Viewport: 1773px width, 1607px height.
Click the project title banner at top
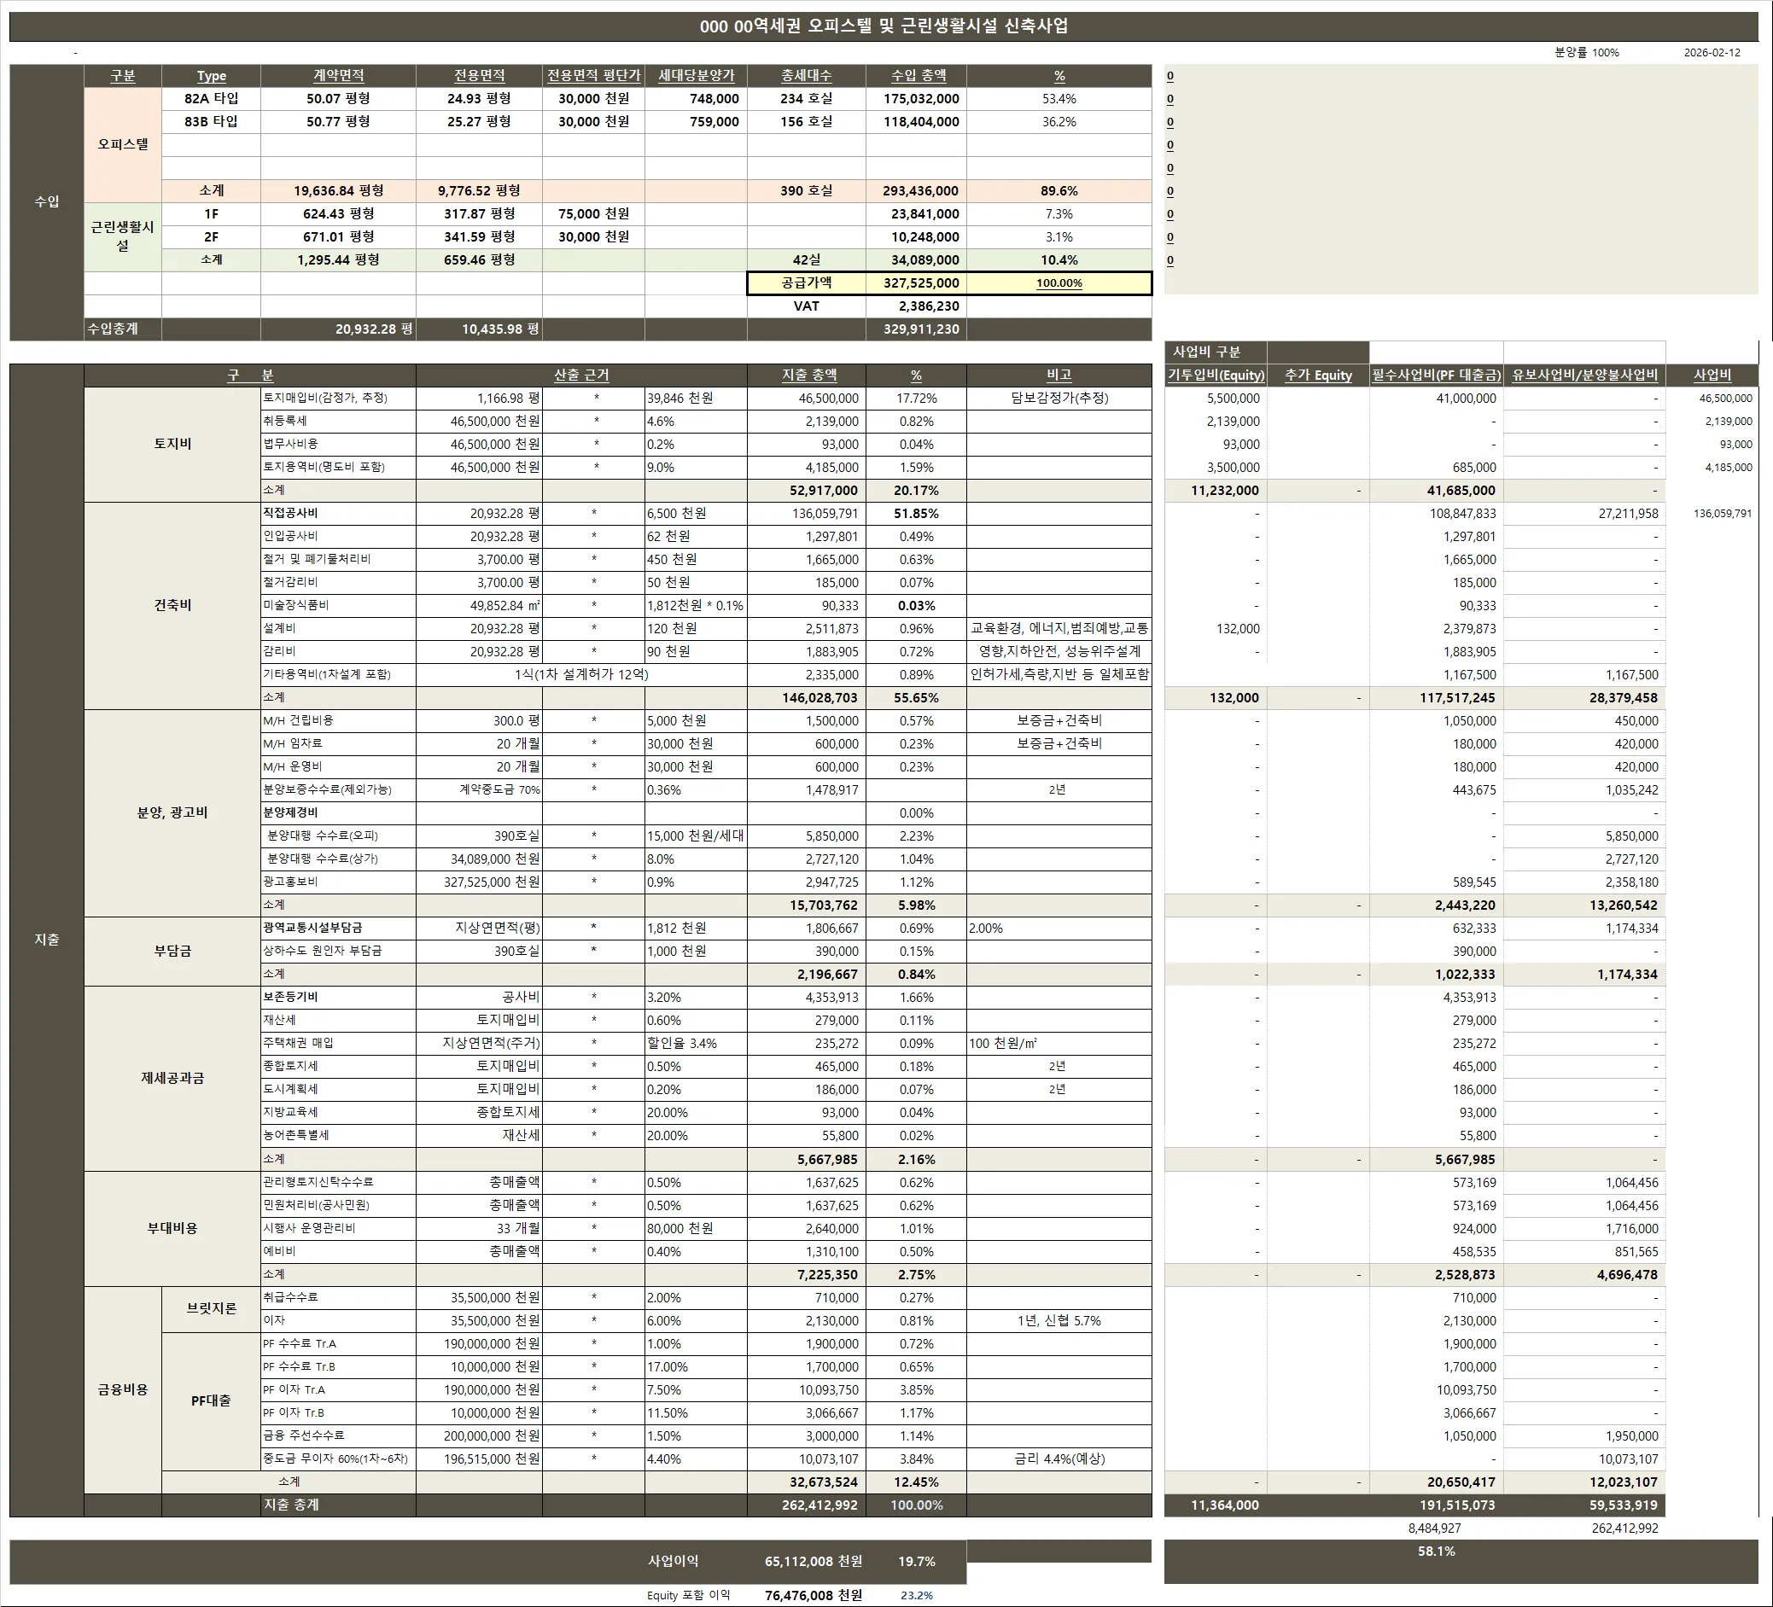(x=884, y=26)
